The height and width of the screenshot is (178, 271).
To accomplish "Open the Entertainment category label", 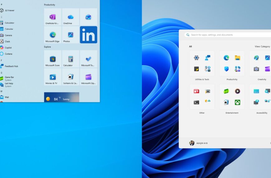I will click(232, 113).
